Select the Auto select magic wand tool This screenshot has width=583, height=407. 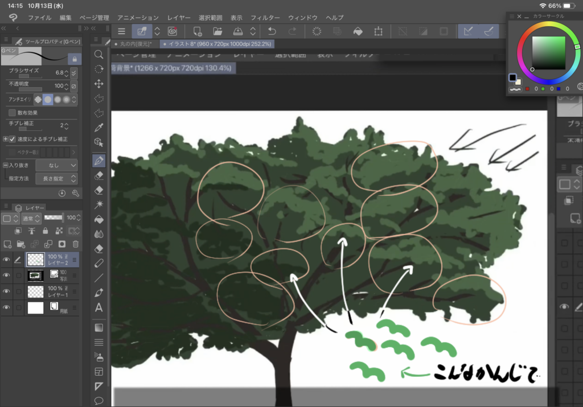coord(98,204)
